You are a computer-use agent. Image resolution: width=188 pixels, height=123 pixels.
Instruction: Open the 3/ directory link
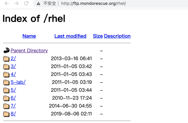pyautogui.click(x=13, y=66)
